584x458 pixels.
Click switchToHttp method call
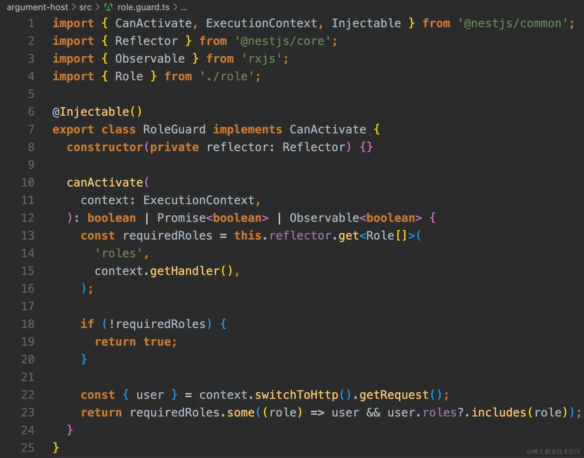coord(296,395)
